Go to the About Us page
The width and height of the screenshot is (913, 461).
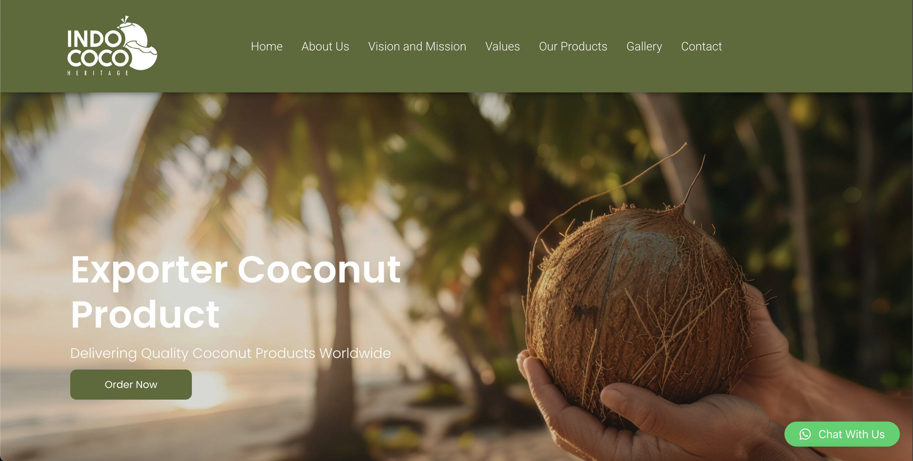325,46
